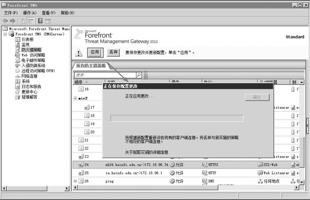Click the rule 24 publishing icon
Image resolution: width=310 pixels, height=200 pixels.
pos(81,165)
